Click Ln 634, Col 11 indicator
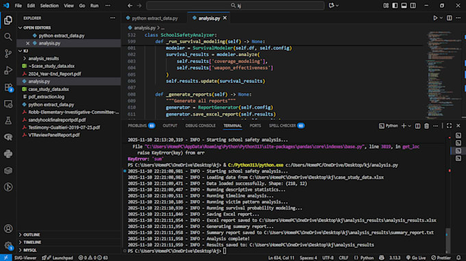This screenshot has width=466, height=261. coord(281,258)
